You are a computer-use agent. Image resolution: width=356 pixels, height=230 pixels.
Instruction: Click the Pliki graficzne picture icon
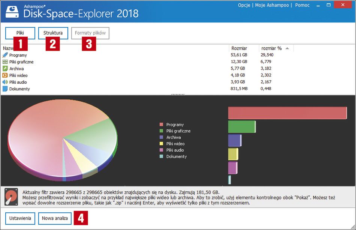point(5,62)
